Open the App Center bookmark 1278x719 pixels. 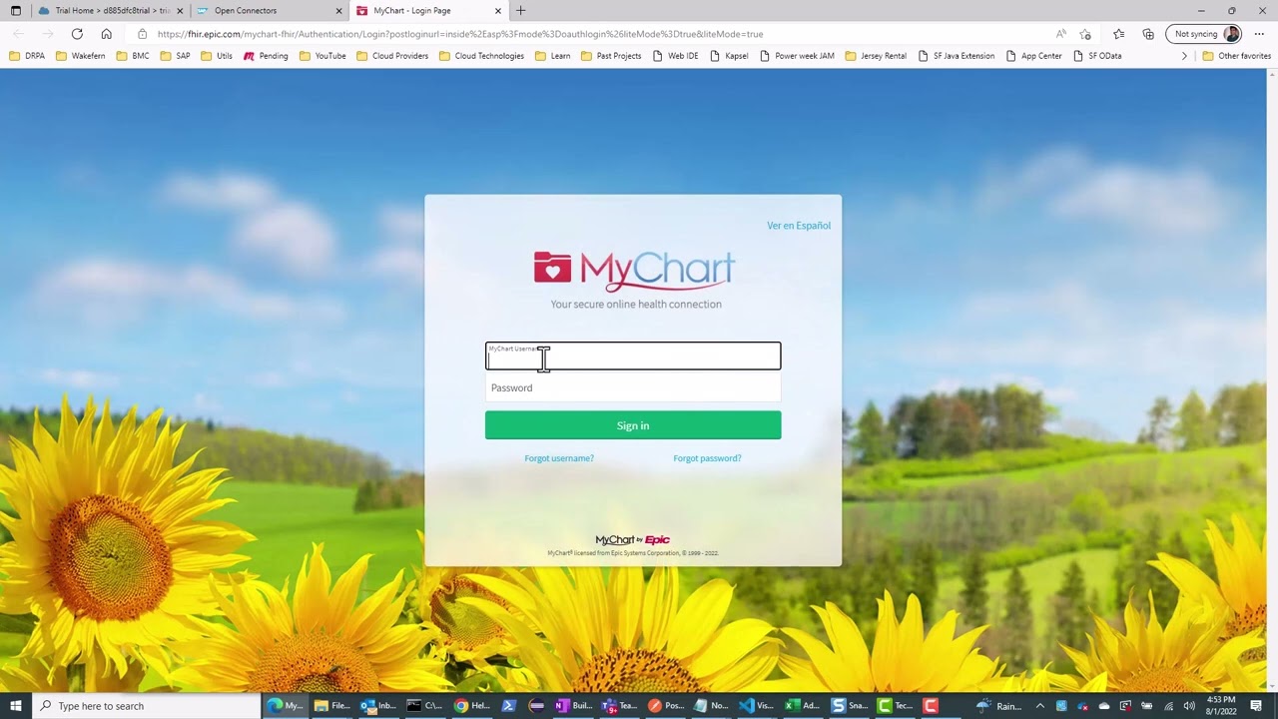click(1033, 56)
